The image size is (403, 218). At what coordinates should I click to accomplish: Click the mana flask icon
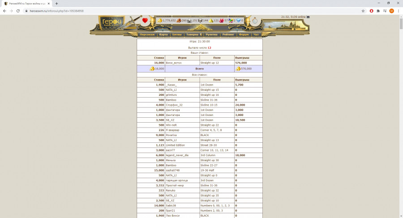click(x=255, y=21)
